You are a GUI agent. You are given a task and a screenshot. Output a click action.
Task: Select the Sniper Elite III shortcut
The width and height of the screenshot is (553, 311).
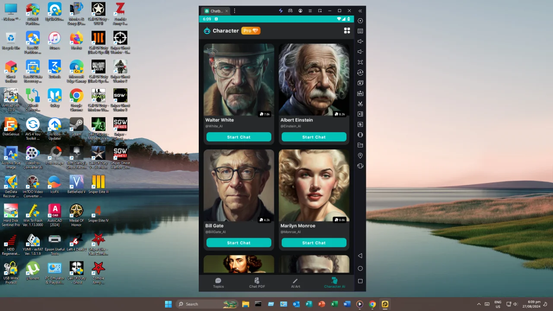coord(98,184)
